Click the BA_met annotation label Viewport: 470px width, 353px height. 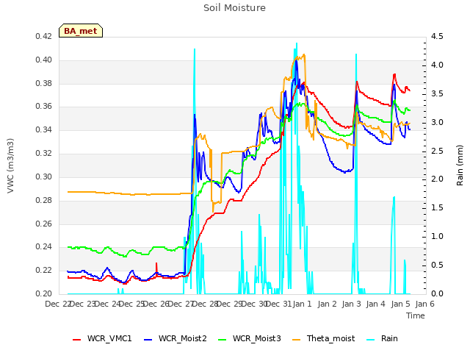81,31
